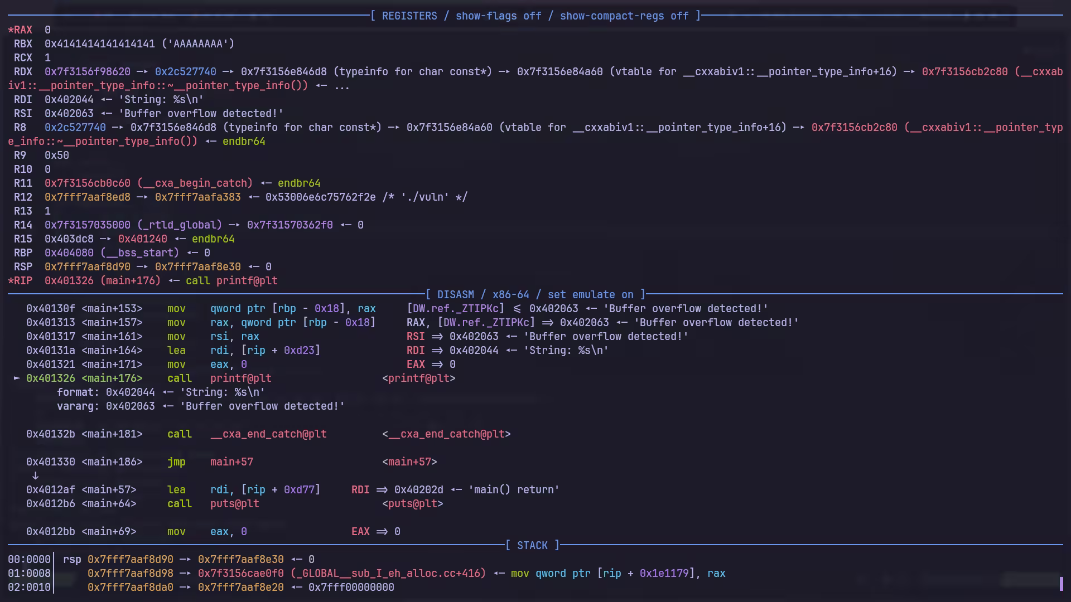Click the RBP __bss_start symbol

point(139,253)
